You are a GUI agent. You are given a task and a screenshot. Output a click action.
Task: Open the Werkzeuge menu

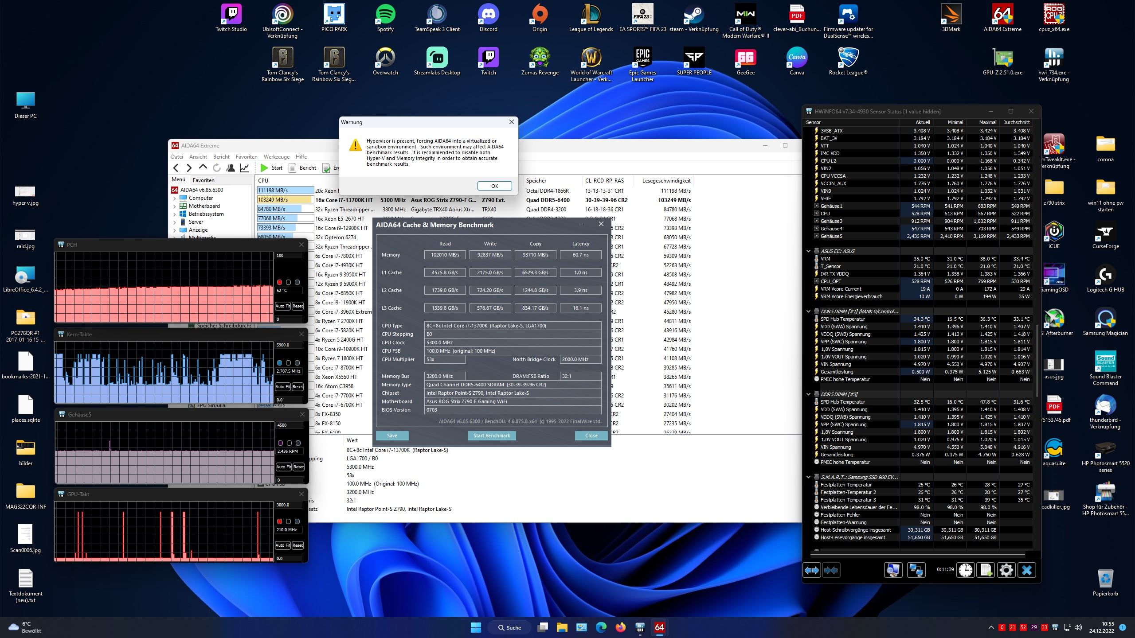(276, 157)
